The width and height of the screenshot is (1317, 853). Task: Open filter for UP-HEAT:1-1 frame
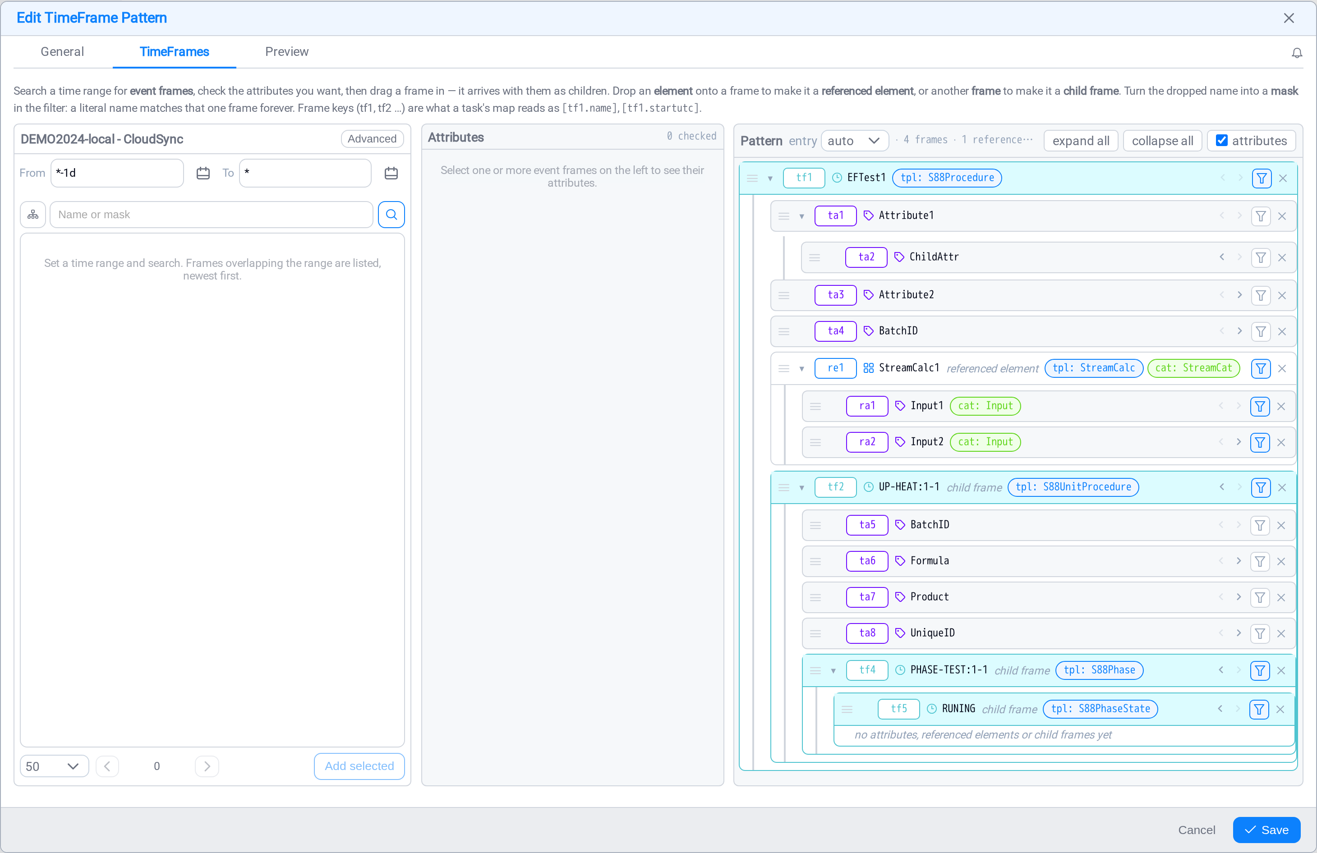point(1261,487)
